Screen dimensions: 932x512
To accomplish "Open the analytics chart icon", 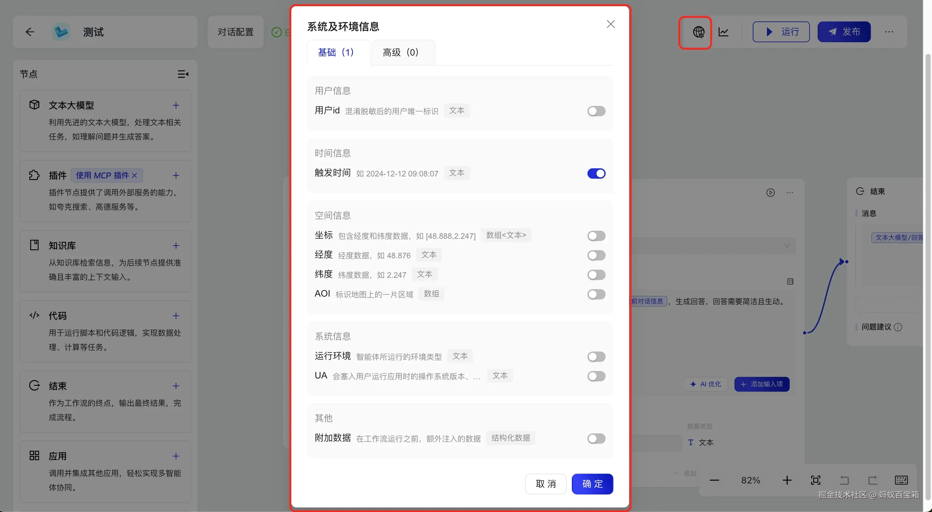I will 723,32.
